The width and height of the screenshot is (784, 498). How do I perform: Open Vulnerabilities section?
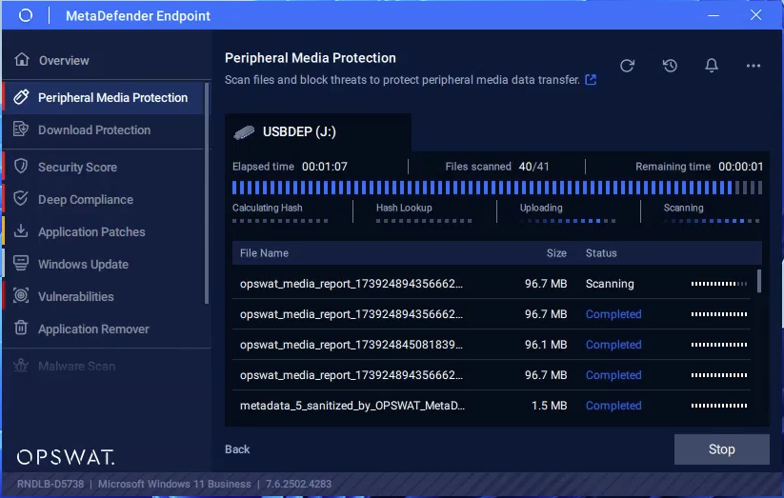click(76, 296)
